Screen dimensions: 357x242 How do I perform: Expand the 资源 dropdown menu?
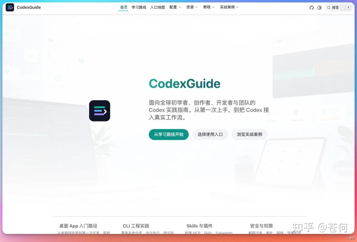point(192,7)
